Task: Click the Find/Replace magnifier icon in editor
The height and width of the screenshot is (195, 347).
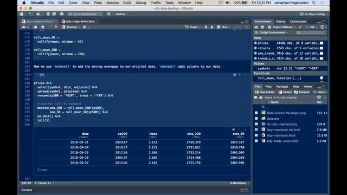Action: coord(56,27)
